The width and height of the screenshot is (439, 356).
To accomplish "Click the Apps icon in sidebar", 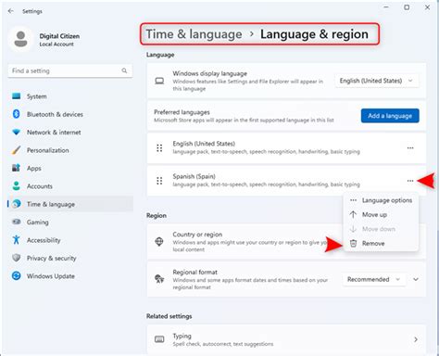I will 16,168.
